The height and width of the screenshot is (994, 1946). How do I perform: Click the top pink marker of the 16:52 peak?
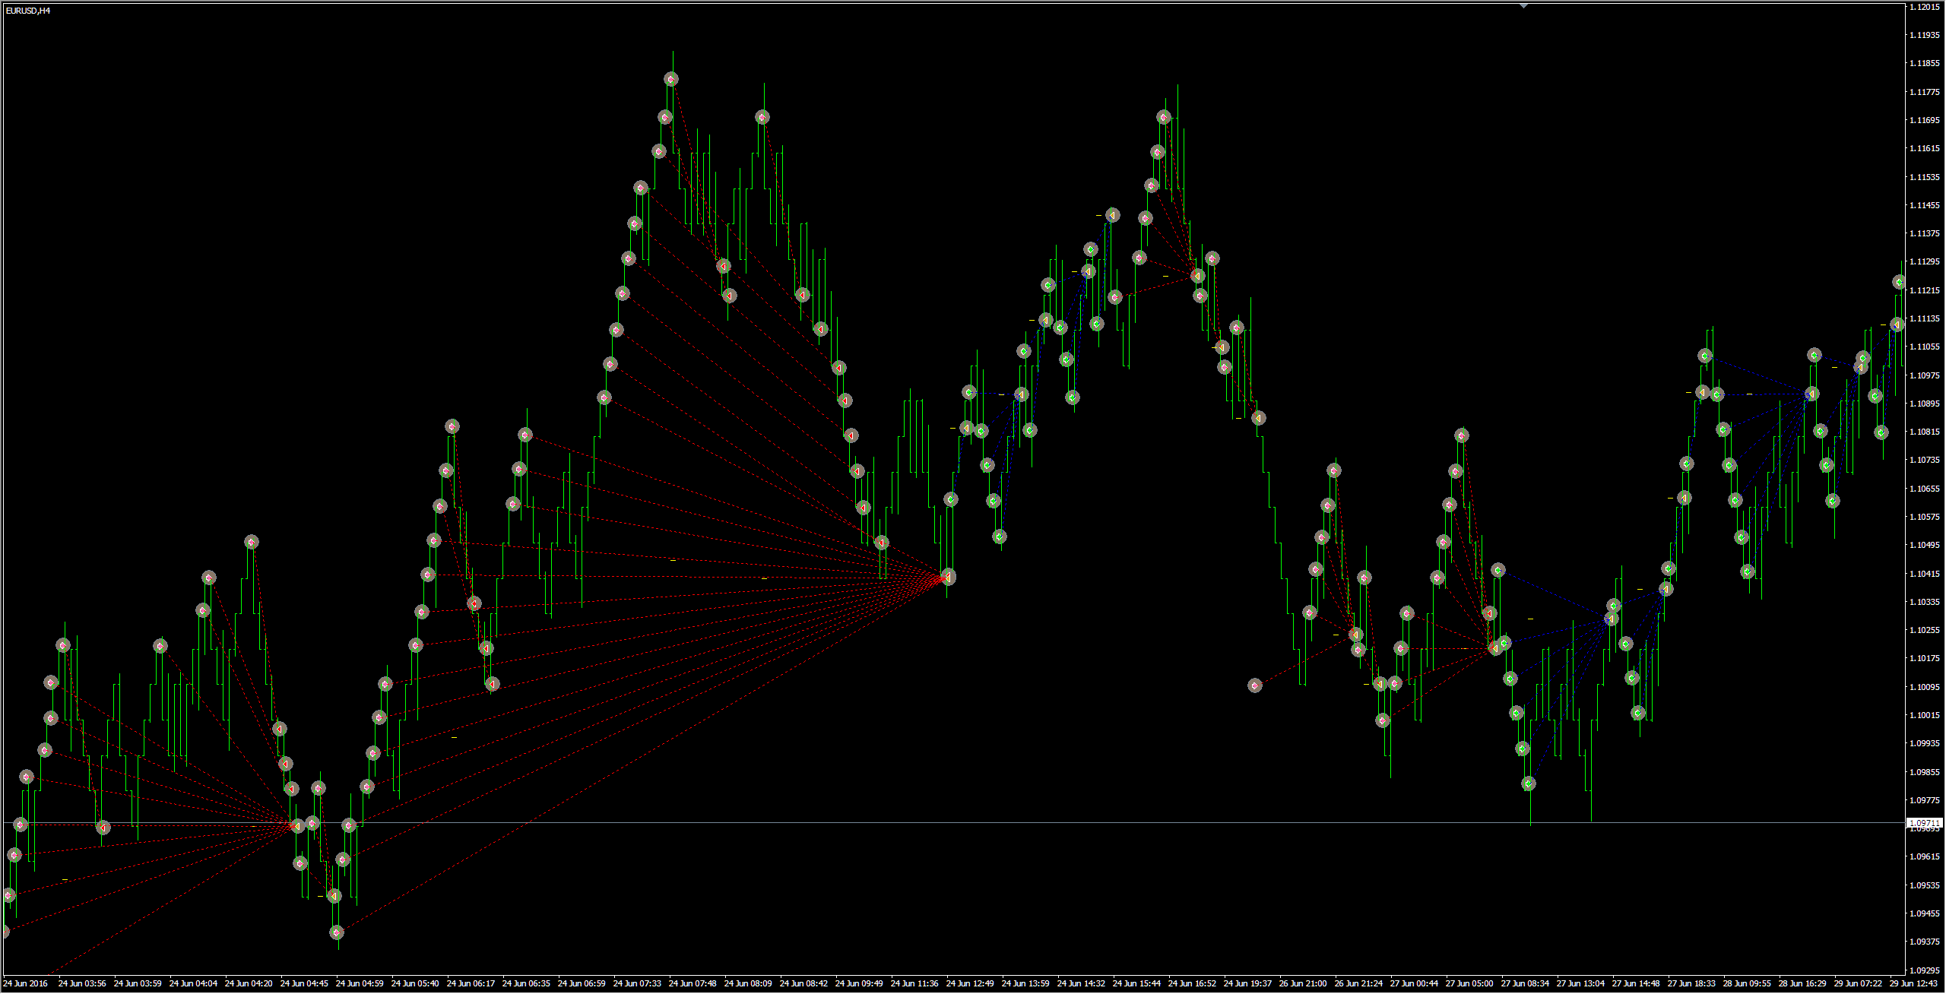pos(1164,117)
